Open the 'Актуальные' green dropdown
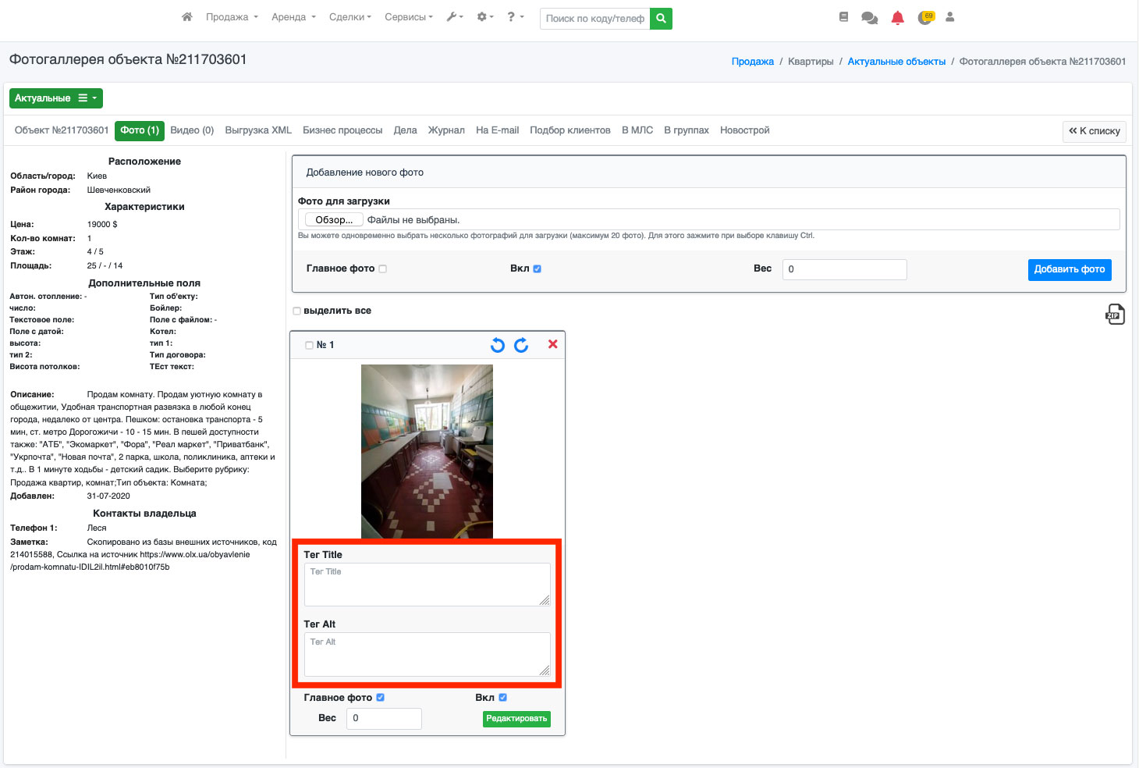Screen dimensions: 1139x768 coord(55,98)
